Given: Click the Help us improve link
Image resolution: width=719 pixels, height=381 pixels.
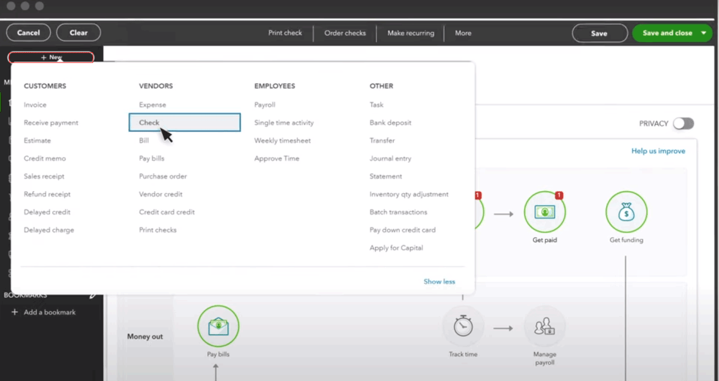Looking at the screenshot, I should pyautogui.click(x=658, y=151).
